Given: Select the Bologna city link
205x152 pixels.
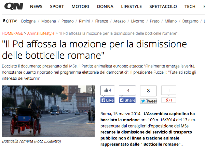Looking at the screenshot, I should [28, 21].
